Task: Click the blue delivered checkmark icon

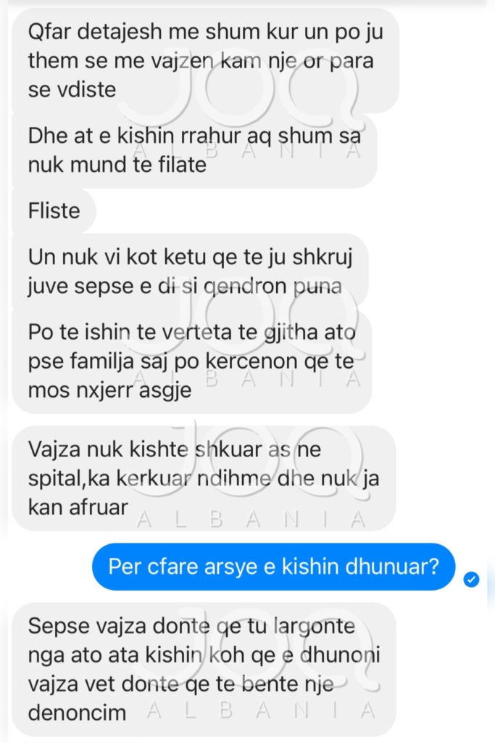Action: click(471, 579)
